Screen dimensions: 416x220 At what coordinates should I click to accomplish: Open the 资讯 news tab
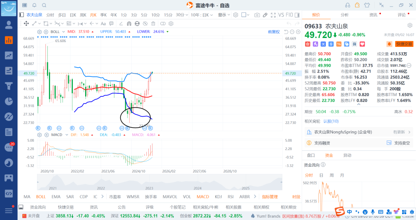point(373,15)
